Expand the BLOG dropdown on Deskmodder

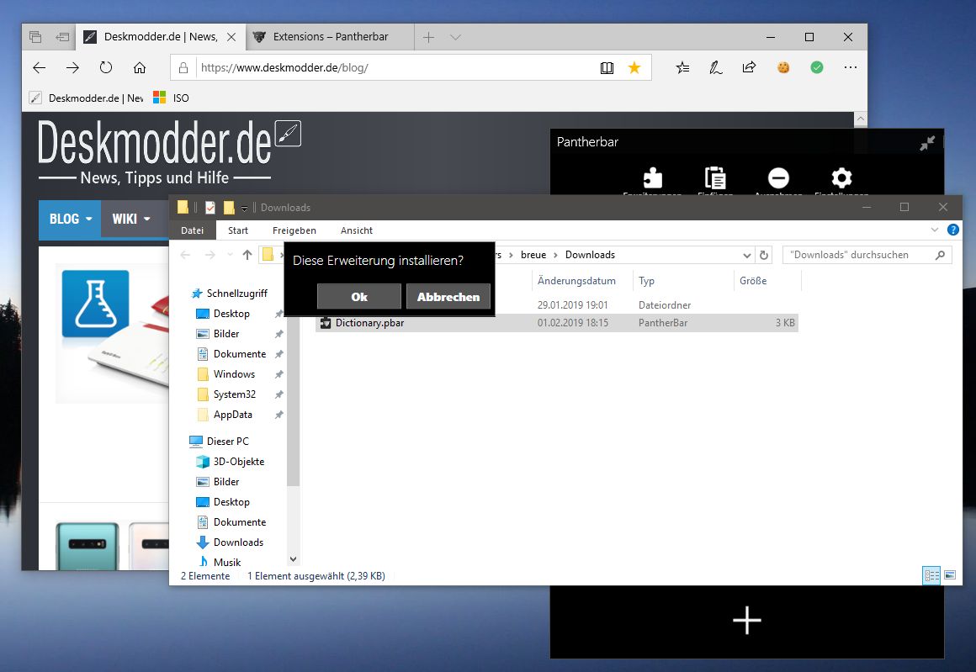pos(88,219)
